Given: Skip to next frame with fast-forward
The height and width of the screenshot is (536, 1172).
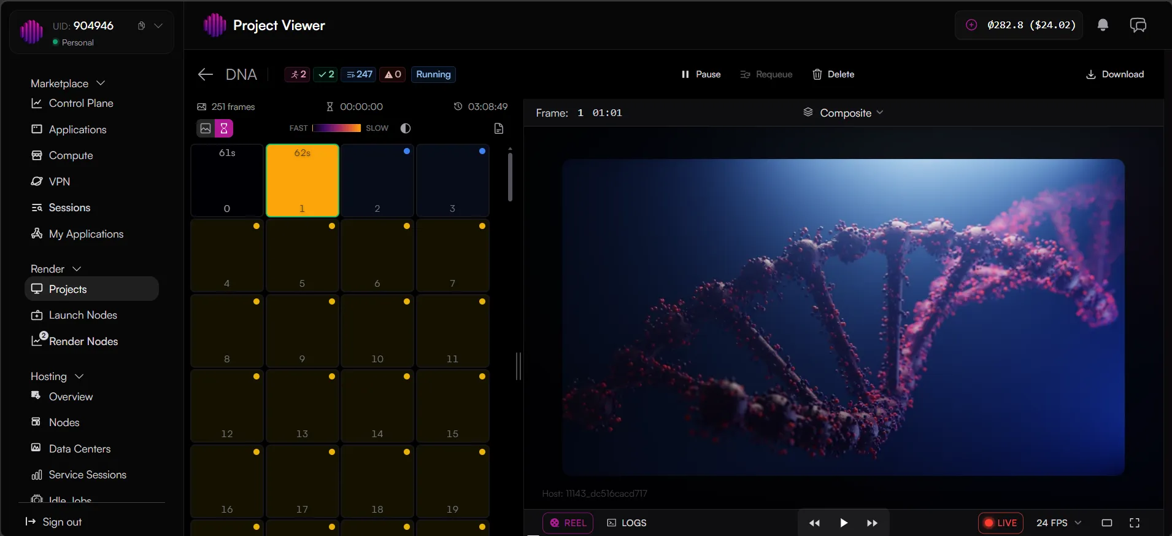Looking at the screenshot, I should [872, 523].
